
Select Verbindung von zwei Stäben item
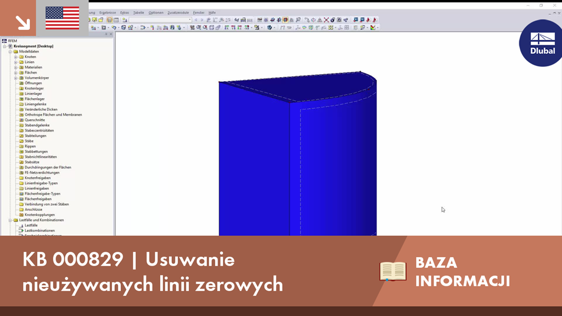click(x=47, y=204)
